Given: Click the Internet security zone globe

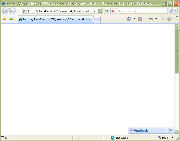Looking at the screenshot, I should [x=113, y=138].
